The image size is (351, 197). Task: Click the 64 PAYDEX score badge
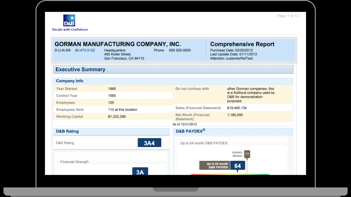pos(238,166)
